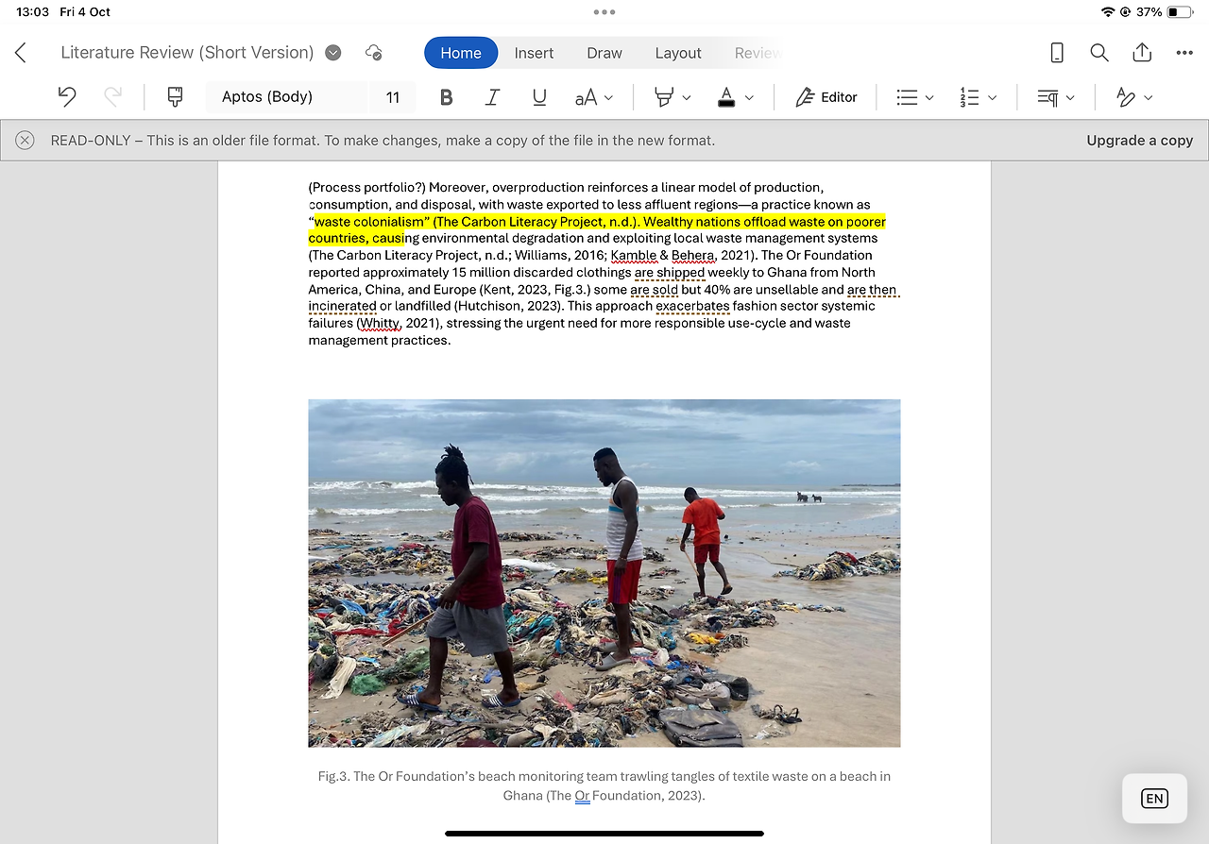Switch to mobile view layout icon
Image resolution: width=1209 pixels, height=844 pixels.
(1058, 53)
